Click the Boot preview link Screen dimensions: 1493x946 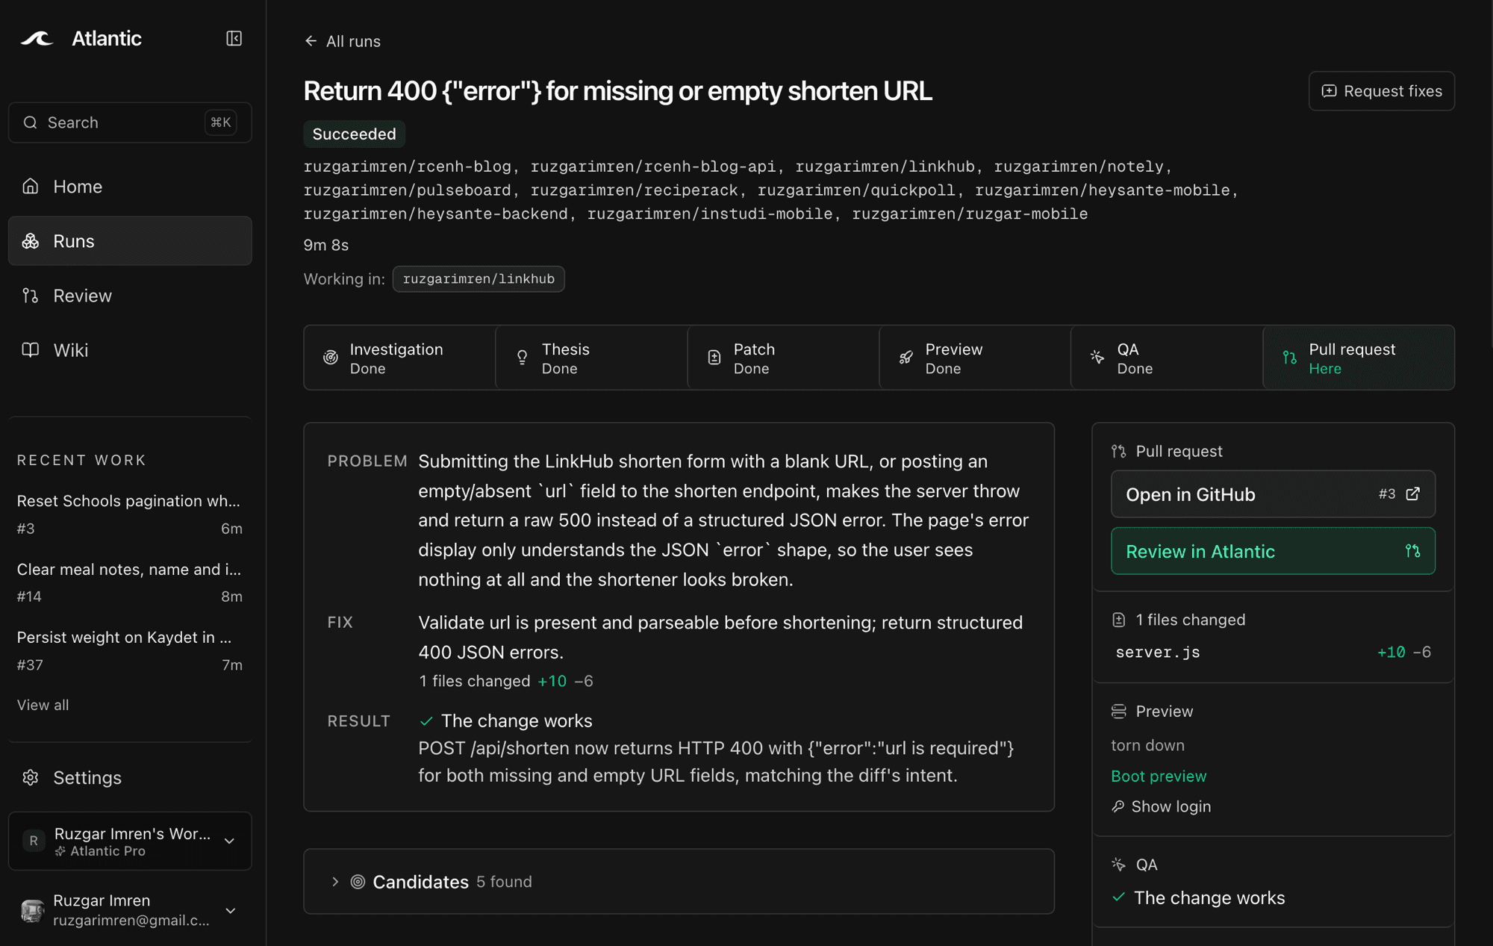pos(1159,777)
